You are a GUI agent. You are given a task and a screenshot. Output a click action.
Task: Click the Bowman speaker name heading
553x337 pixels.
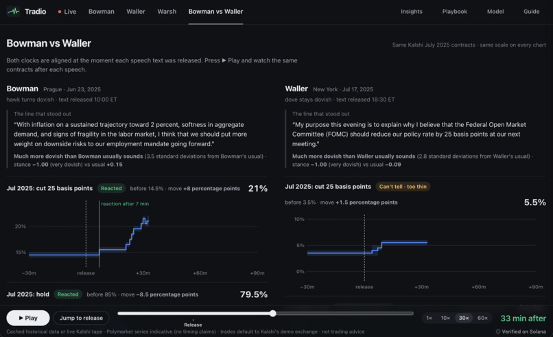[22, 89]
